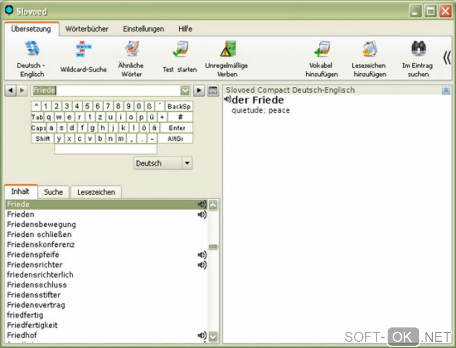Play audio for Friedenspfeife
Image resolution: width=456 pixels, height=348 pixels.
point(202,255)
